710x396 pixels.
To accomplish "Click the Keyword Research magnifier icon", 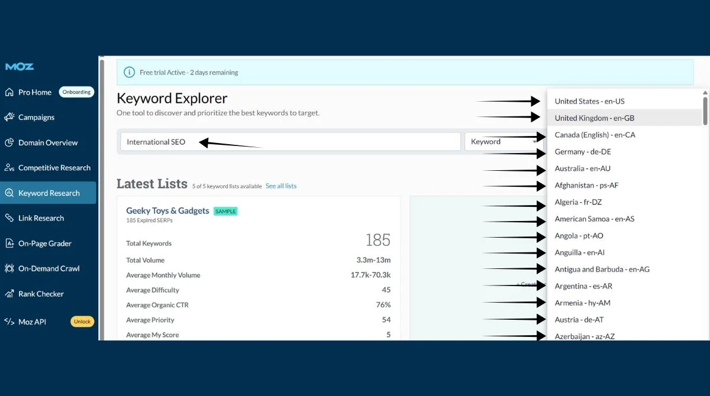I will point(9,193).
